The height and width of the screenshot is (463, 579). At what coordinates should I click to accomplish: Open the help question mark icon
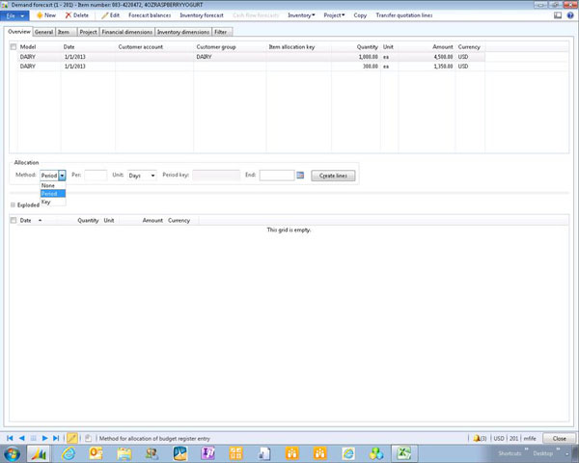pyautogui.click(x=570, y=15)
